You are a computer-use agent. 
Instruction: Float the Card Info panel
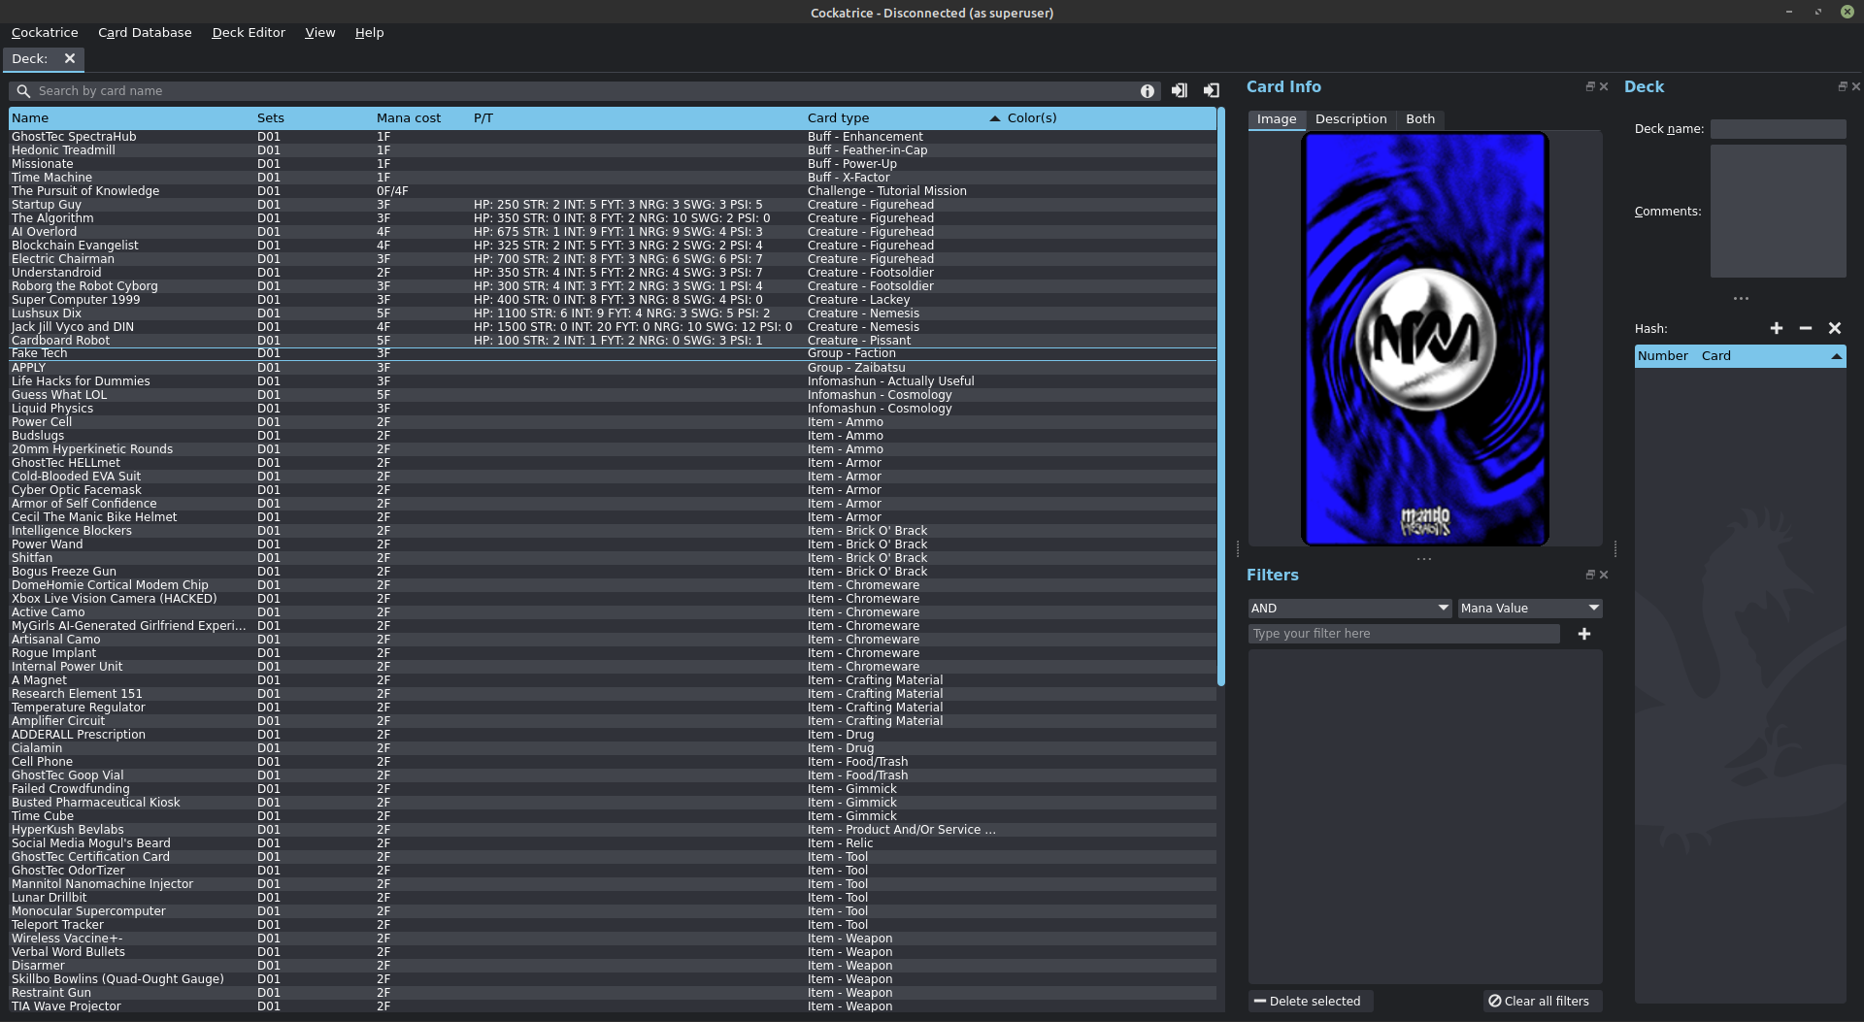point(1590,86)
